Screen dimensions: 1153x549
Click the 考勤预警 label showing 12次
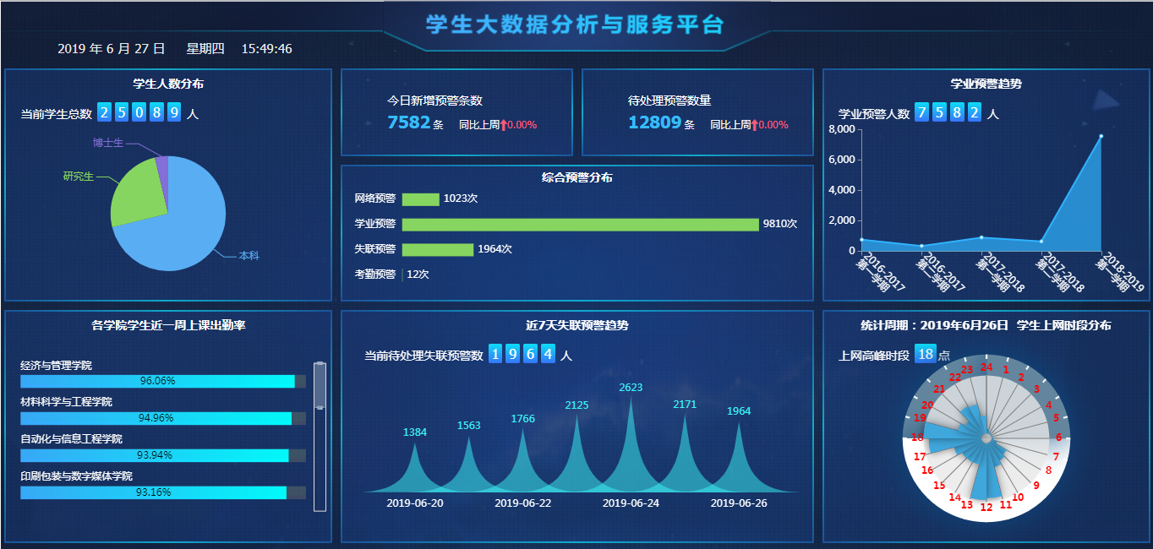pyautogui.click(x=374, y=274)
